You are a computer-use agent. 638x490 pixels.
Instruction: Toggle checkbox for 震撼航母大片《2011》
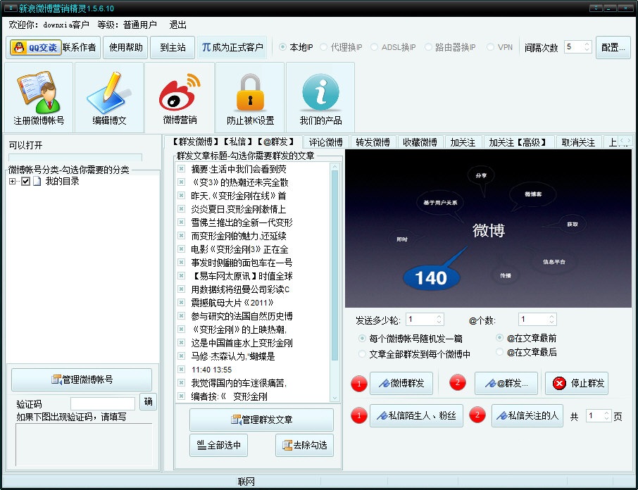tap(182, 303)
